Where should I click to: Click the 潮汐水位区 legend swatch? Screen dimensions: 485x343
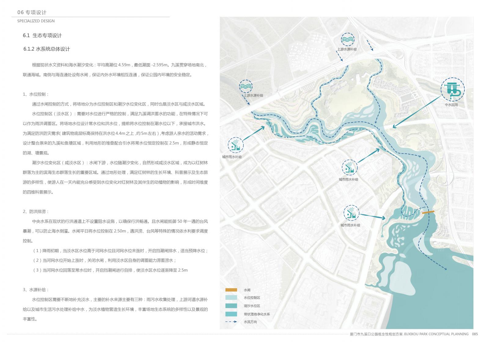[231, 306]
